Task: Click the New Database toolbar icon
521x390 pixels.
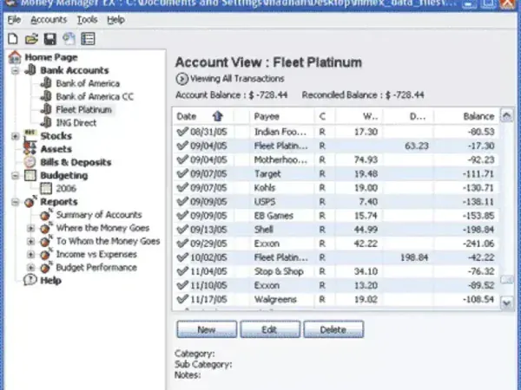Action: click(12, 39)
